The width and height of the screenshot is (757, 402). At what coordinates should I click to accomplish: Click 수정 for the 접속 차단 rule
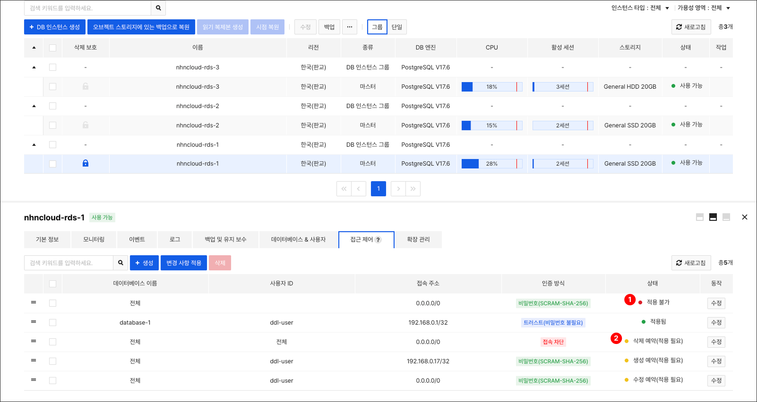coord(716,342)
